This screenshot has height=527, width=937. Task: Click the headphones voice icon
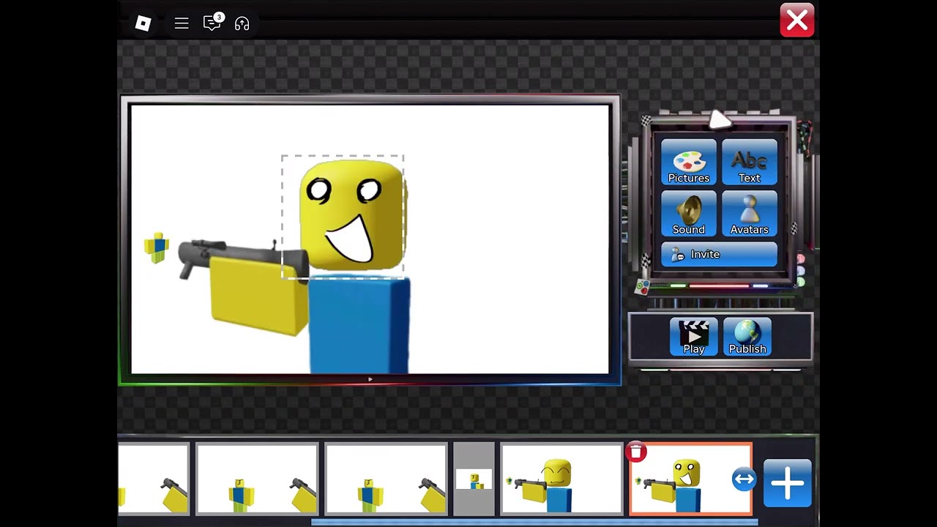click(x=242, y=23)
